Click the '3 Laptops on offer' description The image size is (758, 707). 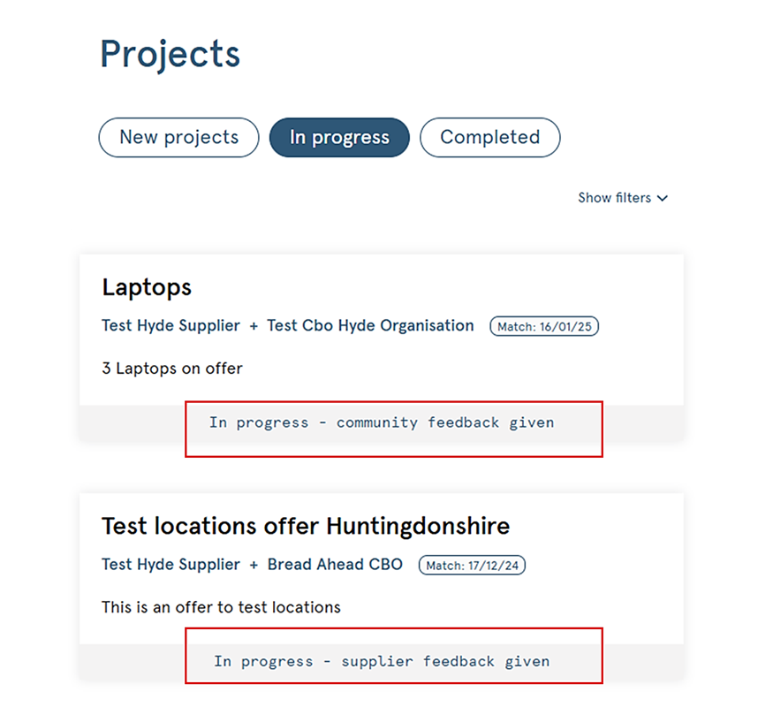point(172,369)
